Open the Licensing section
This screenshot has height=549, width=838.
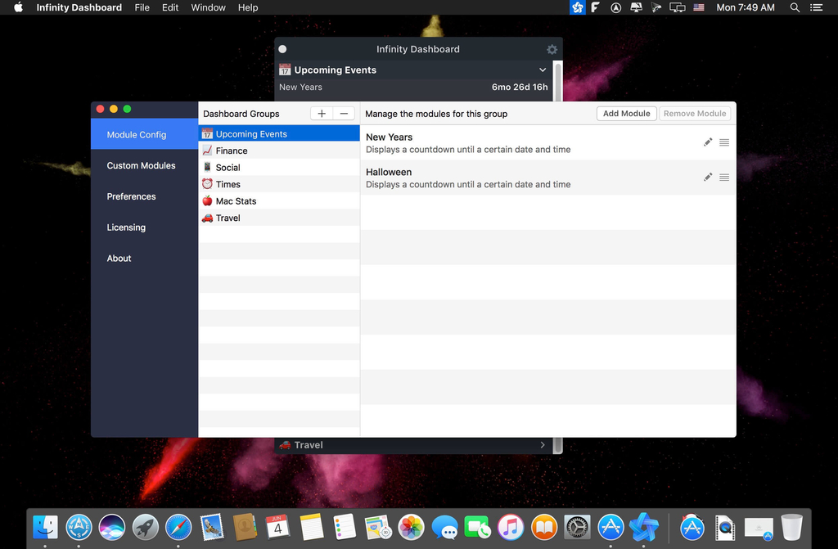[x=126, y=227]
